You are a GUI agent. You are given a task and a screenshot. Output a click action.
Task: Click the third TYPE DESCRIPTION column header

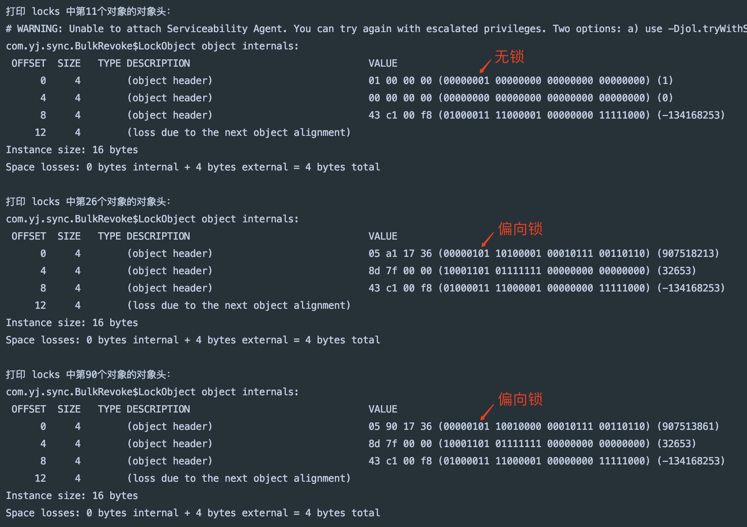pos(144,409)
